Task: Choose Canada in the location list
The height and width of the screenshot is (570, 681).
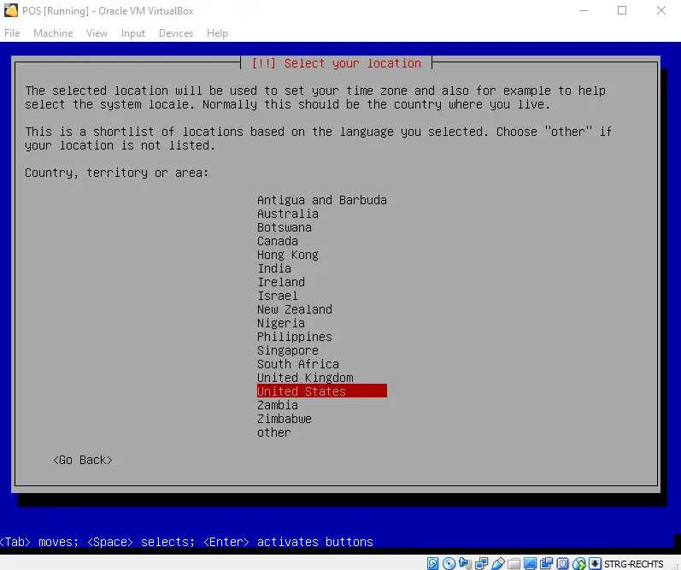Action: (x=278, y=241)
